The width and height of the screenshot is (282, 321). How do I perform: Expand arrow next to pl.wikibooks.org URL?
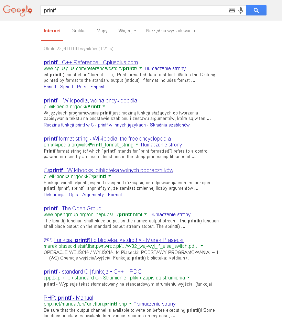coord(110,176)
